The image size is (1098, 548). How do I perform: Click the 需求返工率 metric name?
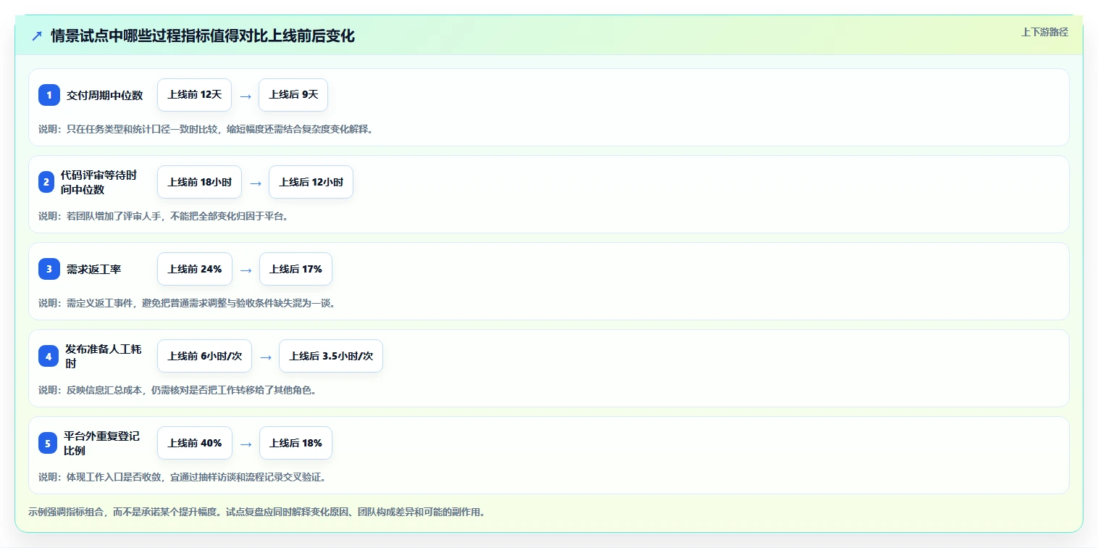94,269
